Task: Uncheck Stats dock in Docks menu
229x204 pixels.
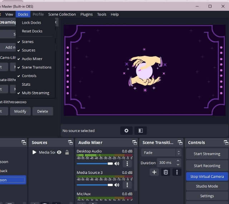Action: click(26, 85)
